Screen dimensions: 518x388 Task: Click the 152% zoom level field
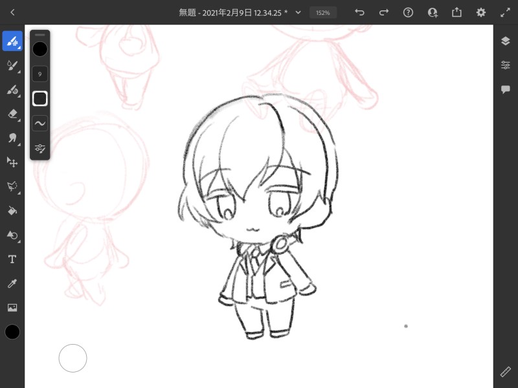(322, 12)
